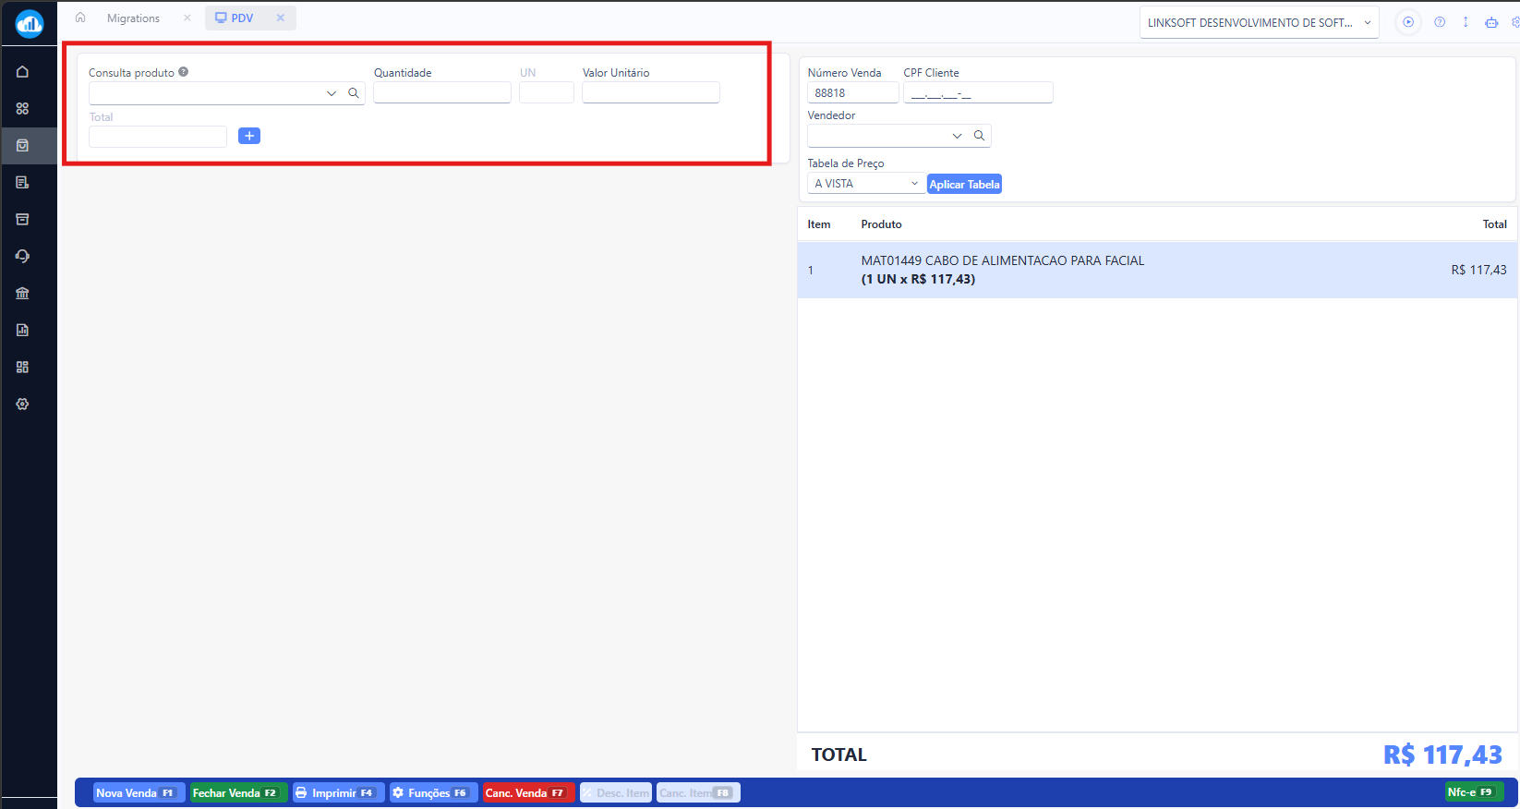Click the Vendedor search magnifier icon
This screenshot has width=1520, height=809.
980,136
